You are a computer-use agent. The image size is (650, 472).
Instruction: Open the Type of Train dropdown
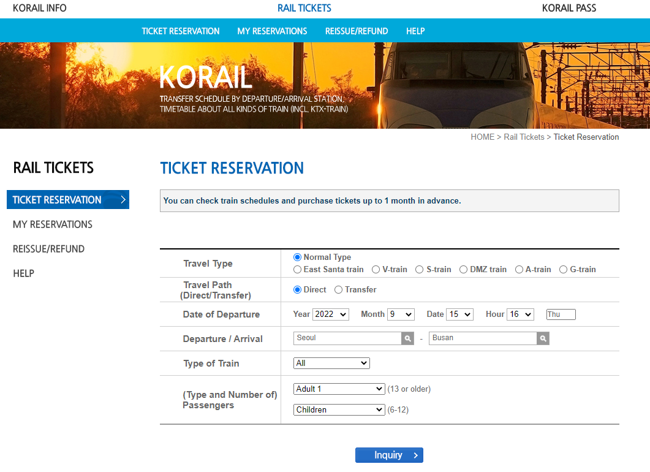point(331,362)
